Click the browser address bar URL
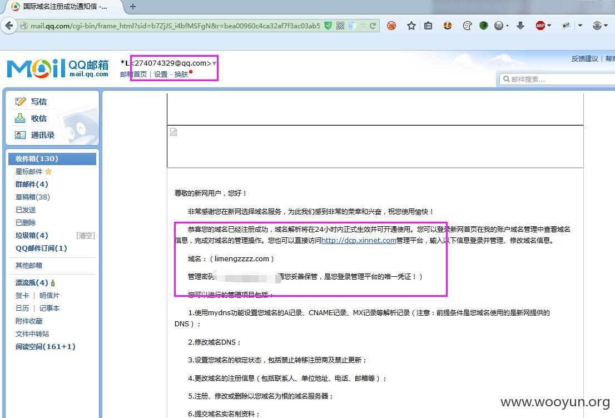 pyautogui.click(x=175, y=26)
